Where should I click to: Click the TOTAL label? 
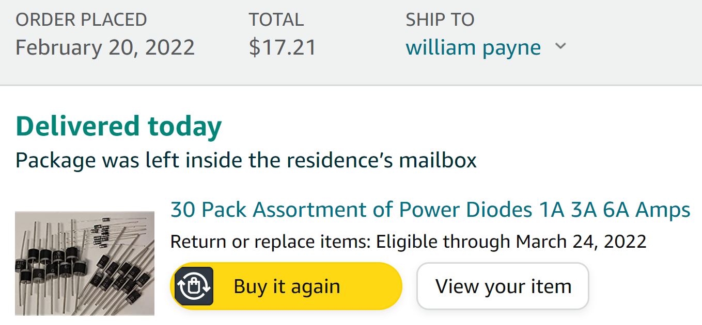[x=276, y=20]
